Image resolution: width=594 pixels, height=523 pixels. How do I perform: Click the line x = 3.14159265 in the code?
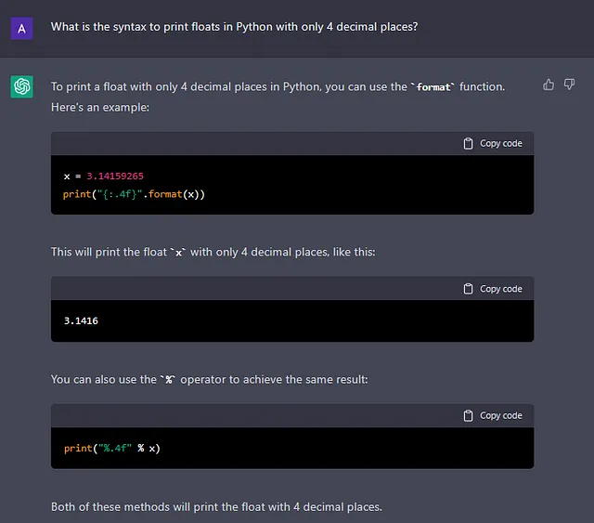pos(103,176)
